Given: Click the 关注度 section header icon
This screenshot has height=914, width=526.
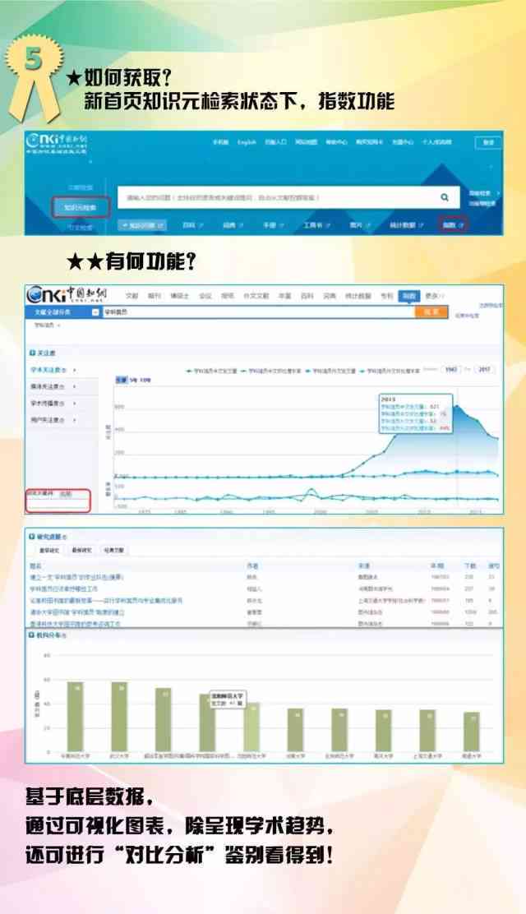Looking at the screenshot, I should point(33,353).
